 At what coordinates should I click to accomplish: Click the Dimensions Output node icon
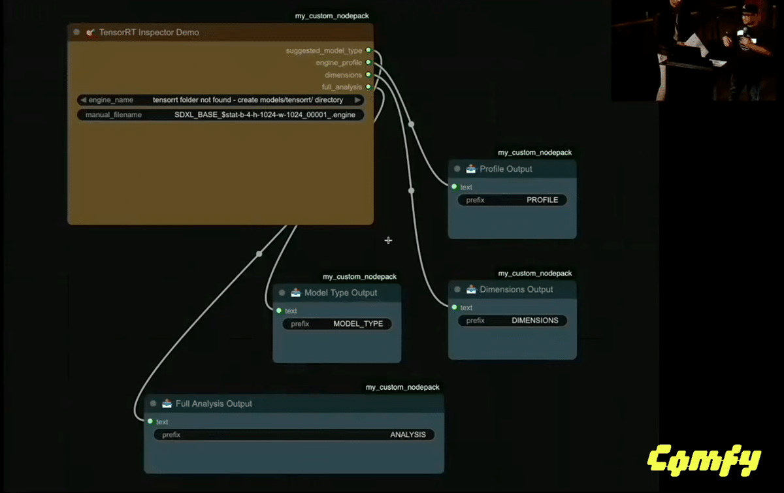tap(471, 289)
